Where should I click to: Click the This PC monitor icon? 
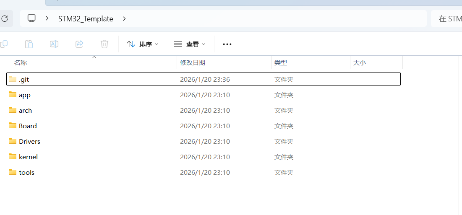(31, 18)
